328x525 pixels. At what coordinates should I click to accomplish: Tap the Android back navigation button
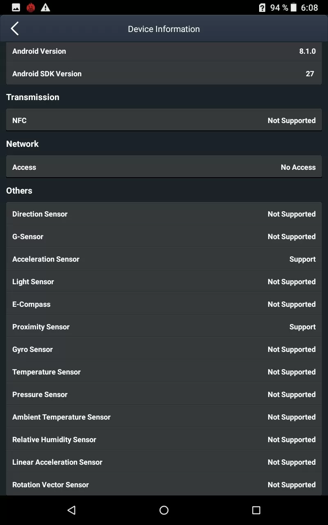[71, 510]
